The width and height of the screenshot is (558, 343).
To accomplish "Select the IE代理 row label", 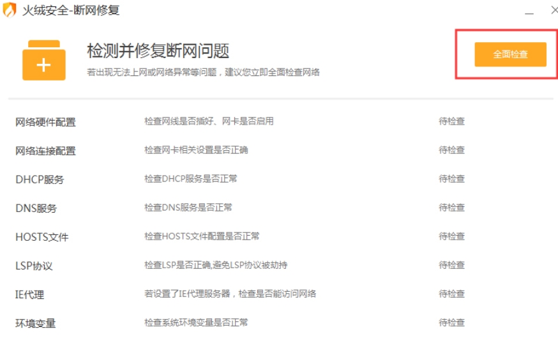I will (30, 294).
